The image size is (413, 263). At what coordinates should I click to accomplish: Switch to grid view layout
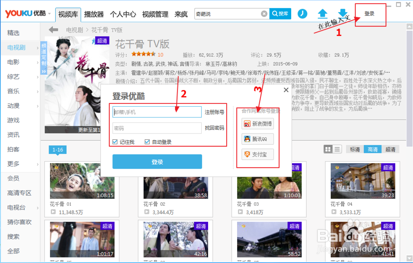click(x=328, y=149)
